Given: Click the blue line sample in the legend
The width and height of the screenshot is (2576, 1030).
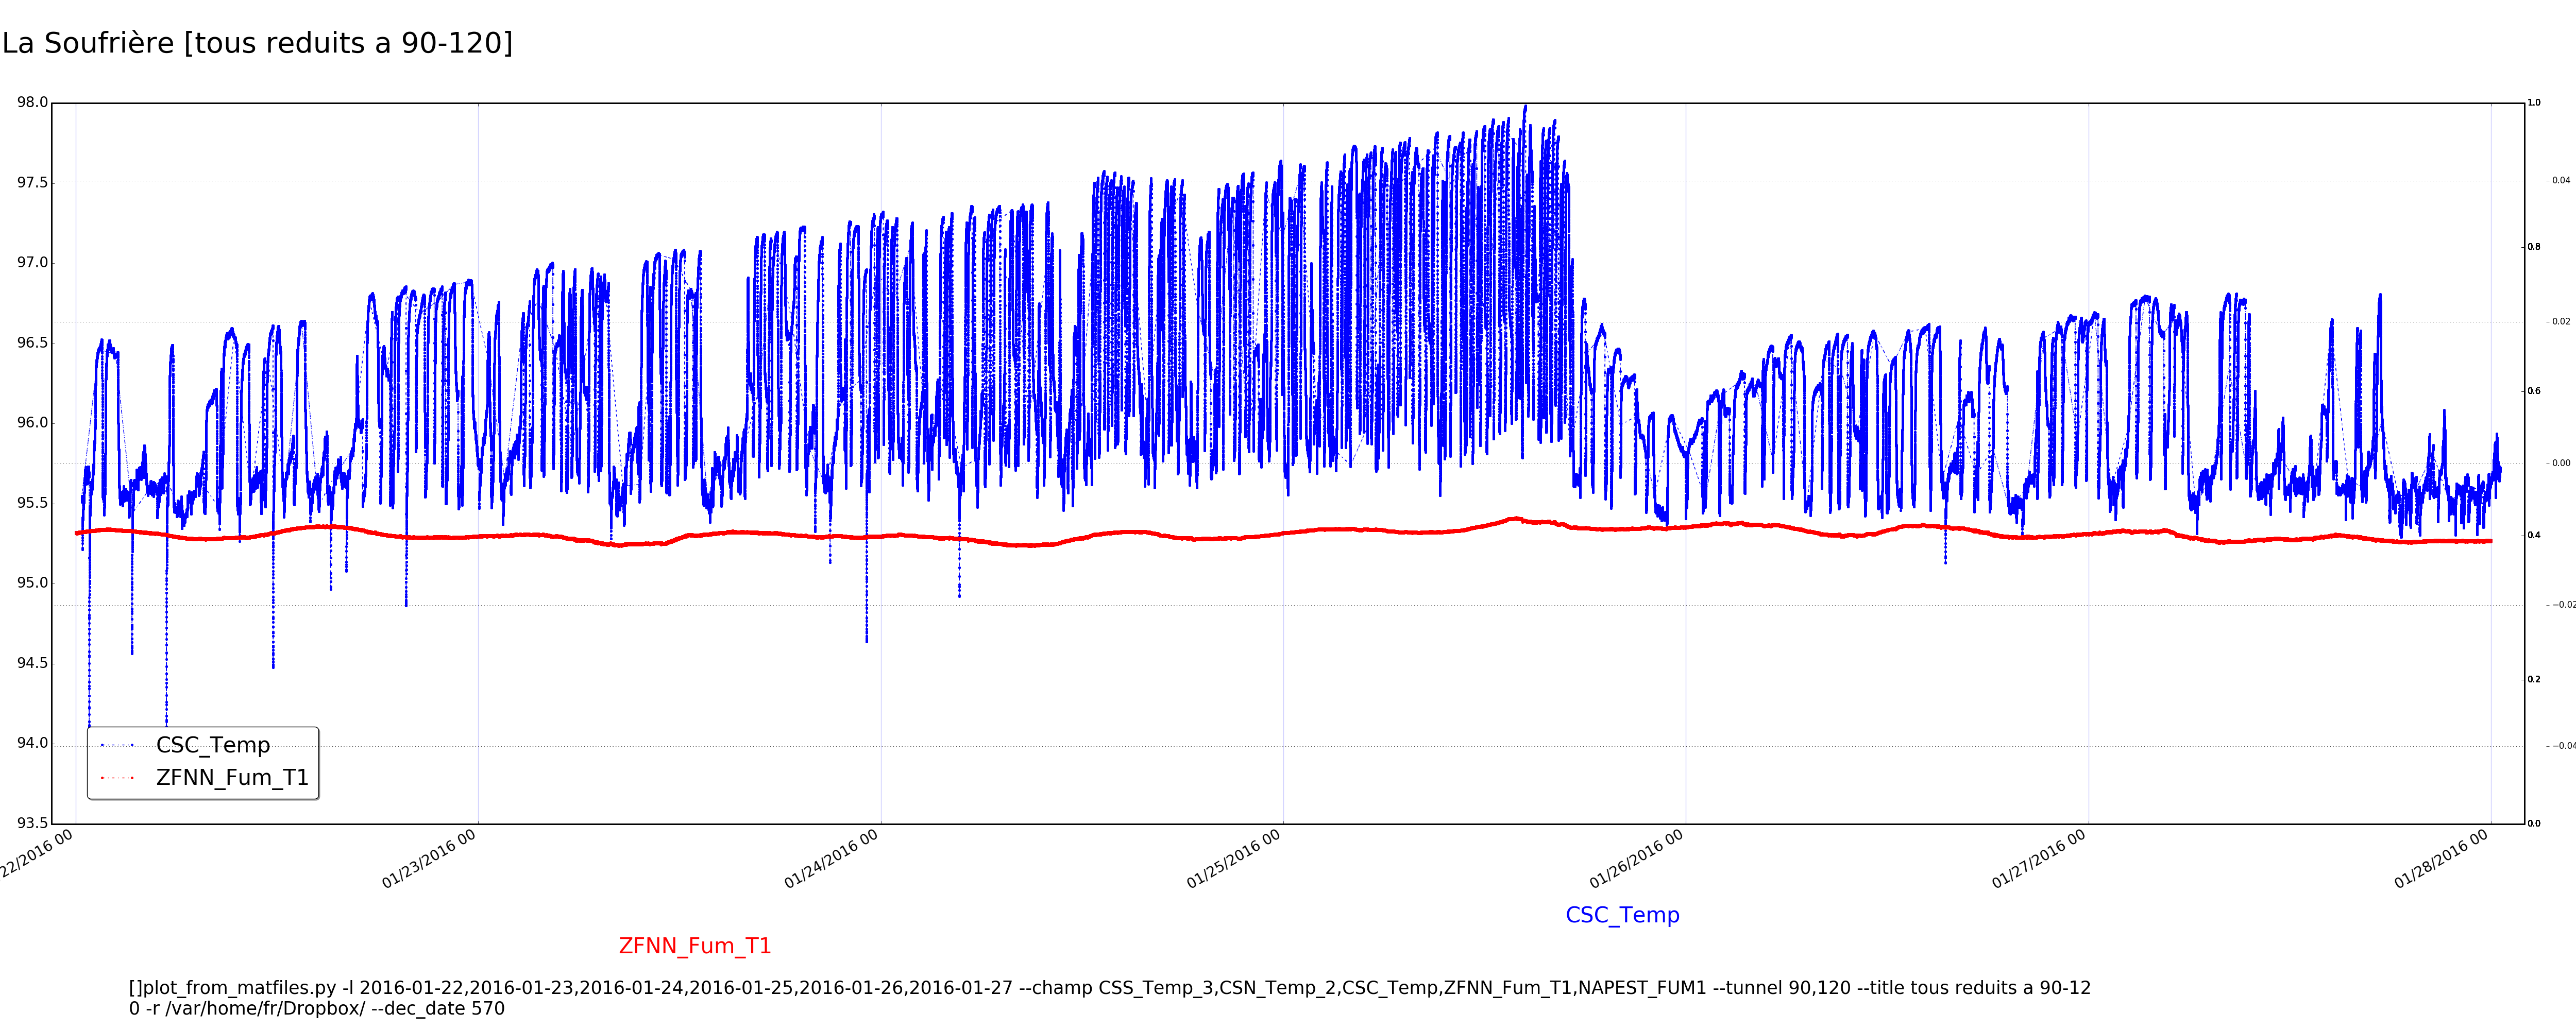Looking at the screenshot, I should (x=117, y=745).
